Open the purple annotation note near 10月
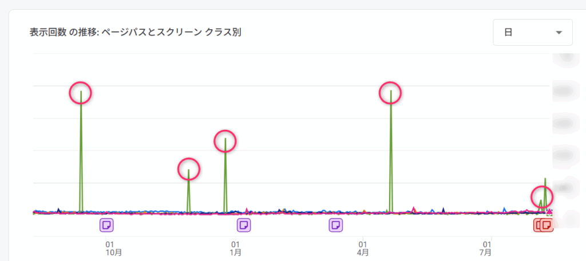 click(x=106, y=225)
